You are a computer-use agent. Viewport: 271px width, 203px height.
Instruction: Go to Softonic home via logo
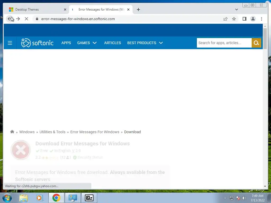pyautogui.click(x=37, y=43)
